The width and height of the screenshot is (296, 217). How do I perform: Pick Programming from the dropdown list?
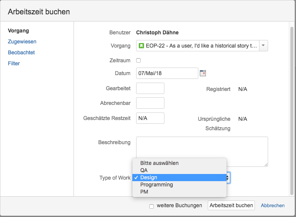click(x=179, y=185)
